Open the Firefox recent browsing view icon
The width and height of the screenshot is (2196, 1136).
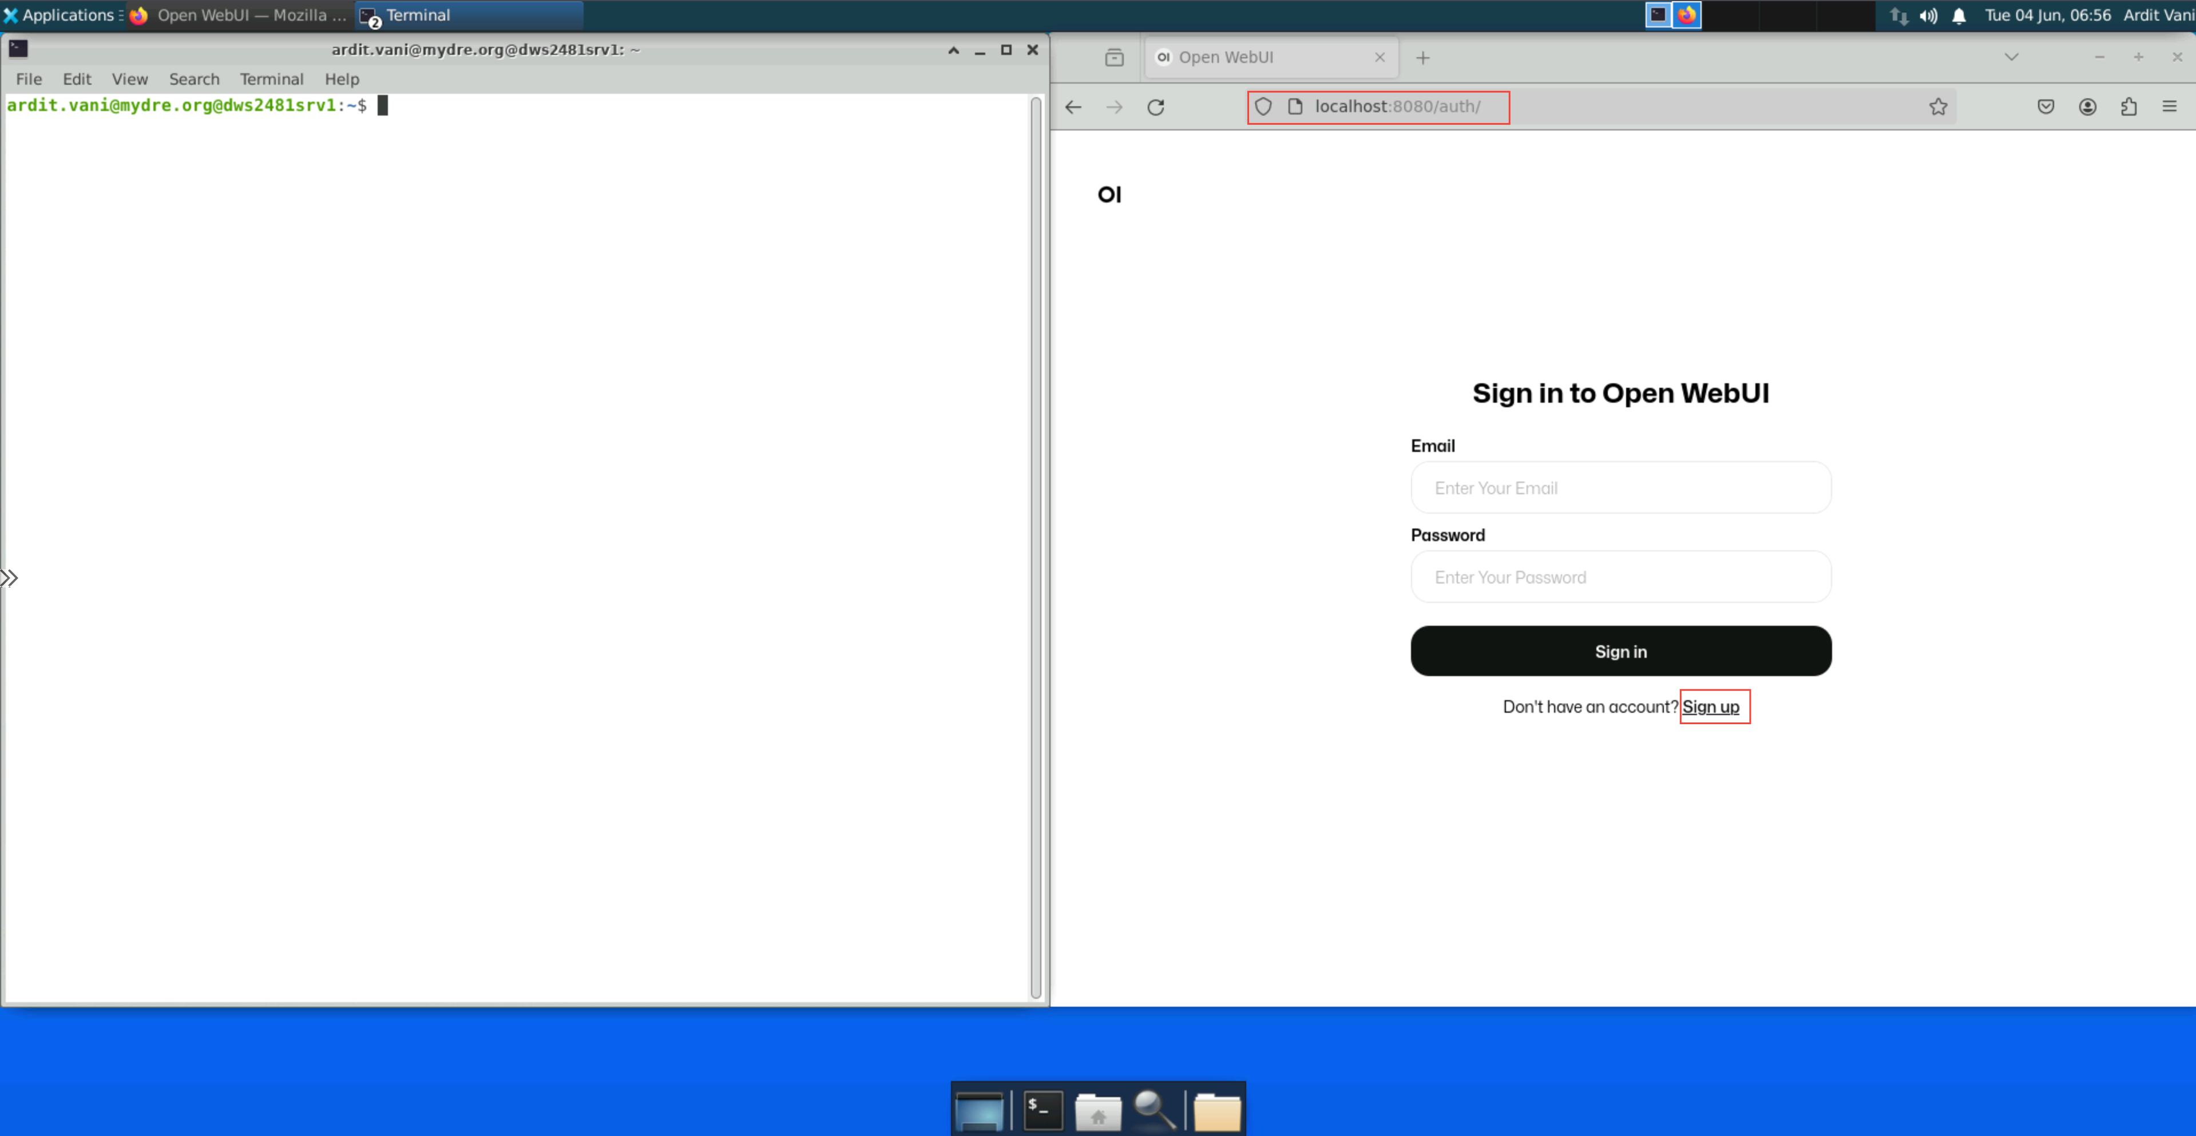tap(1114, 57)
